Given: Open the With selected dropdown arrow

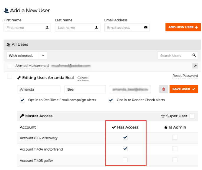Looking at the screenshot, I should pyautogui.click(x=43, y=56).
